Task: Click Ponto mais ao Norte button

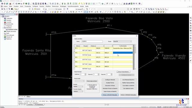Action: (x=92, y=81)
